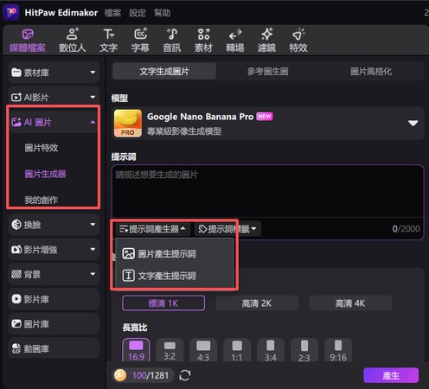The height and width of the screenshot is (389, 429).
Task: Open the 字幕 subtitles tool
Action: (x=140, y=41)
